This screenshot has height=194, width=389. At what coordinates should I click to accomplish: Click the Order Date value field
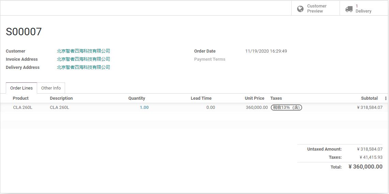(266, 51)
